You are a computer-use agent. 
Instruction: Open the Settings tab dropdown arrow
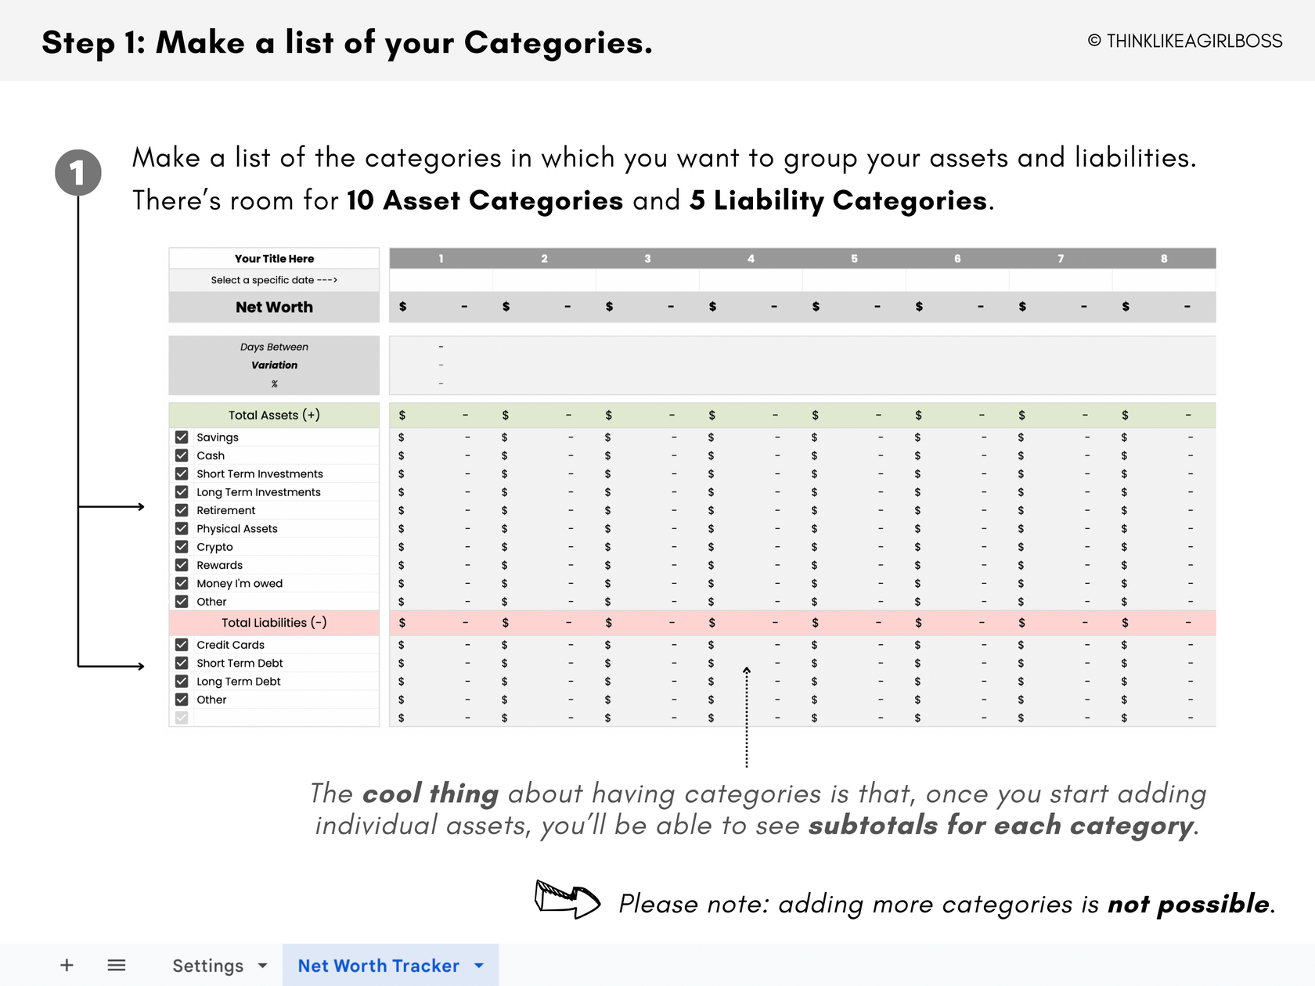263,966
